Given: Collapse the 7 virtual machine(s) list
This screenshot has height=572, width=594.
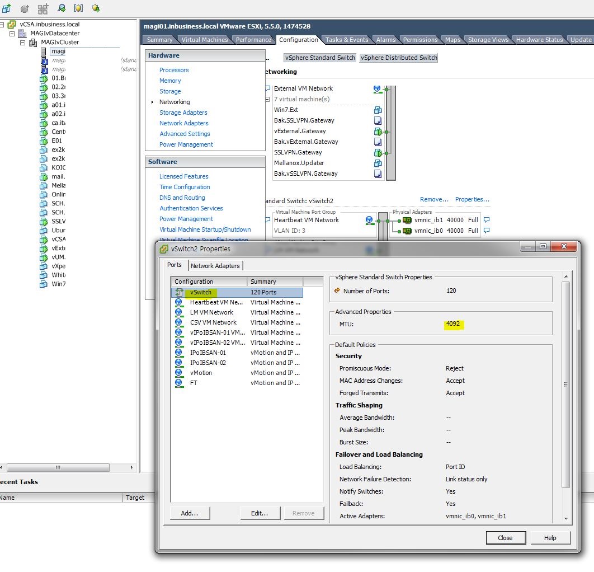Looking at the screenshot, I should tap(267, 99).
